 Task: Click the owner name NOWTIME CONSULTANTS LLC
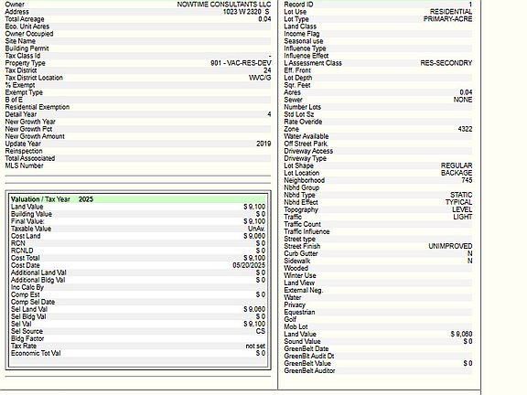(x=224, y=5)
